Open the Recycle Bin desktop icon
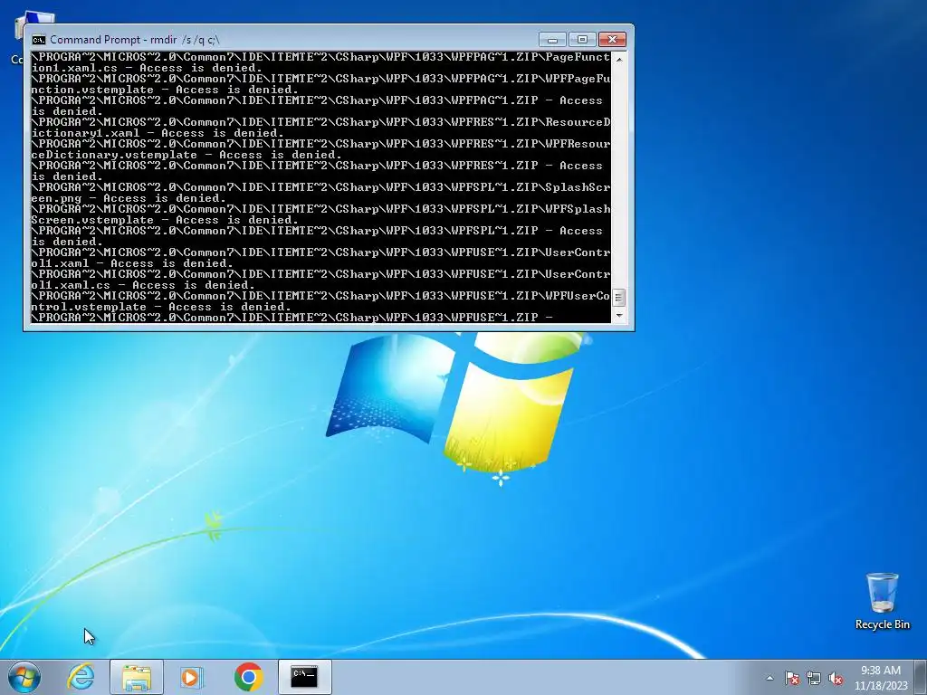 pos(882,601)
